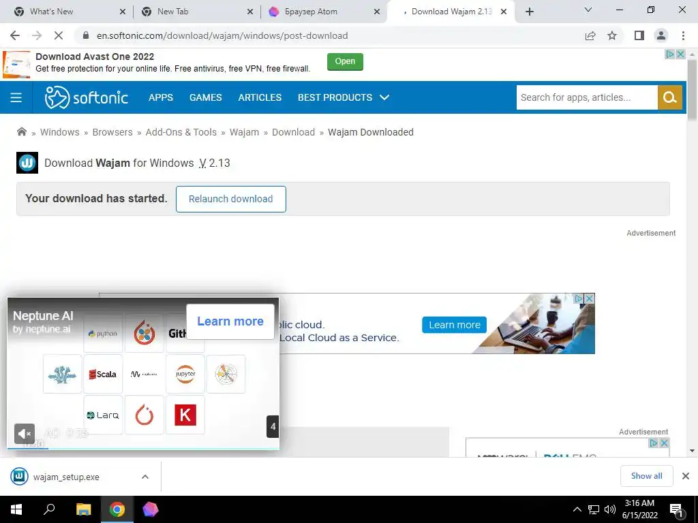Viewport: 698px width, 523px height.
Task: Unmute the Neptune AI video ad
Action: click(x=24, y=434)
